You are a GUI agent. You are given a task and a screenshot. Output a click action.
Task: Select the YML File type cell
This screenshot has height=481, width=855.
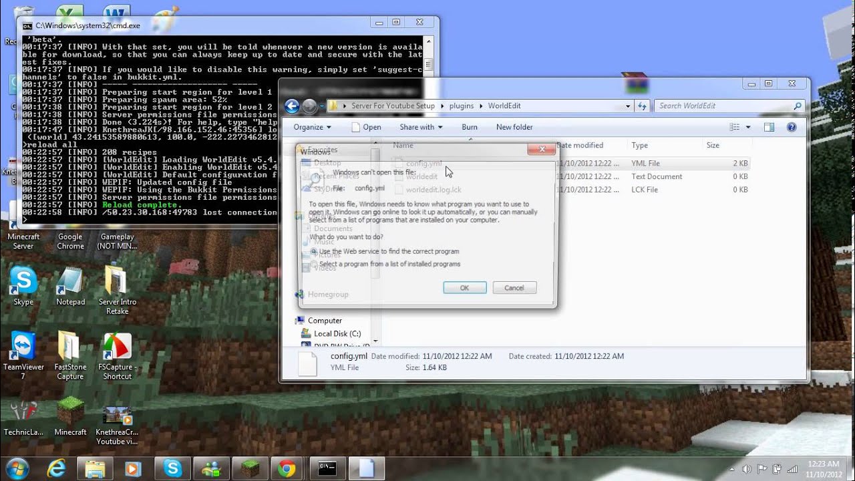pyautogui.click(x=645, y=164)
